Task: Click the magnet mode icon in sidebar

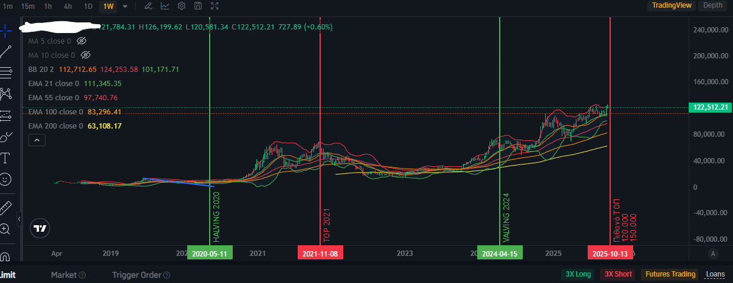Action: [x=5, y=256]
